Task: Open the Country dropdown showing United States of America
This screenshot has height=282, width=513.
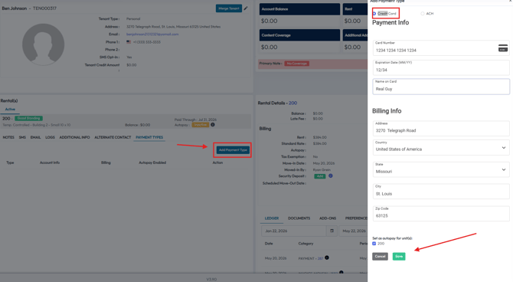Action: pos(441,147)
